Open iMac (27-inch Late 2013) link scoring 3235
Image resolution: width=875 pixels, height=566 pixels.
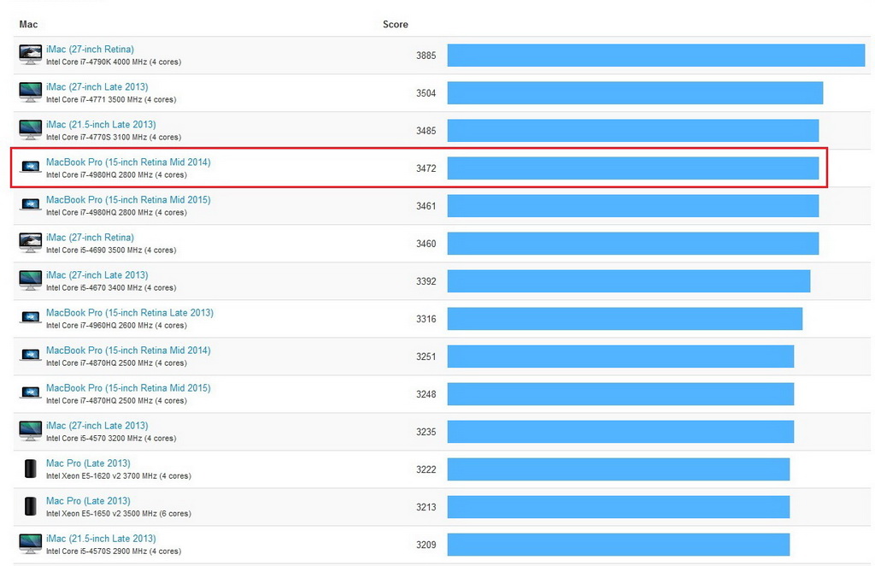pos(97,425)
